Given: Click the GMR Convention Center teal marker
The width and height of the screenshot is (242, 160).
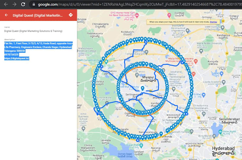Looking at the screenshot, I should pyautogui.click(x=106, y=62).
